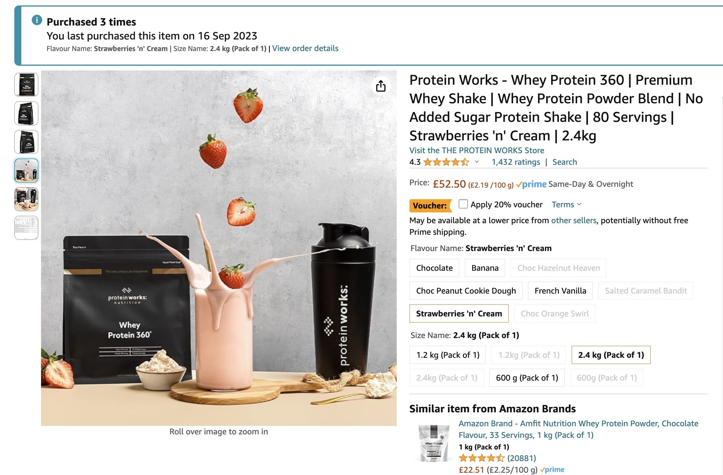Select the French Vanilla flavour
This screenshot has height=475, width=723.
pyautogui.click(x=560, y=291)
